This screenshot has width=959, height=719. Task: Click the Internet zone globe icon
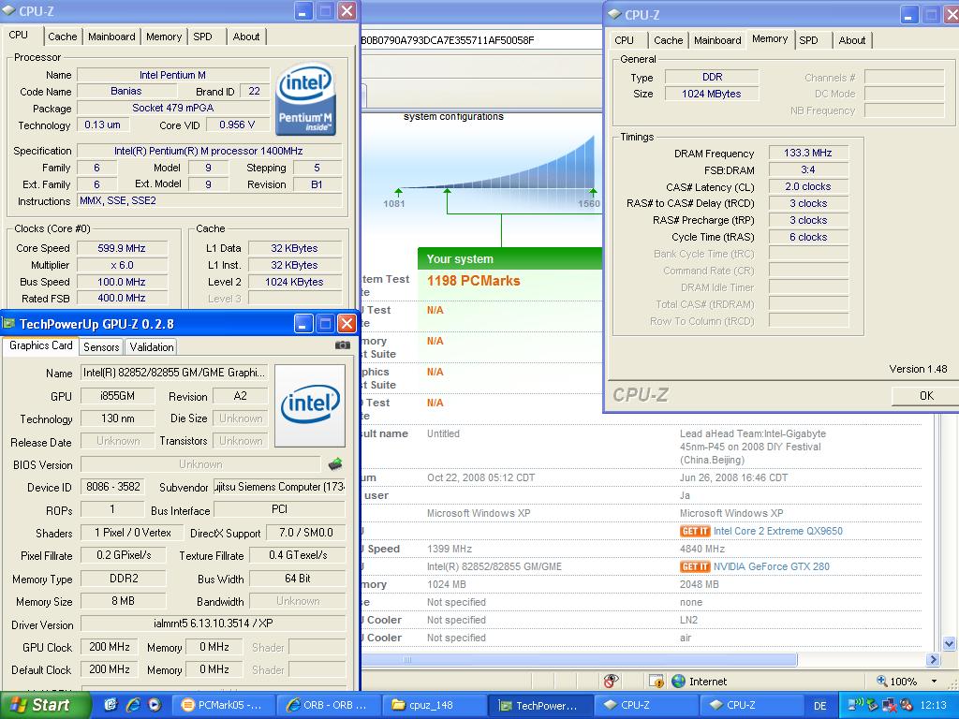coord(678,681)
